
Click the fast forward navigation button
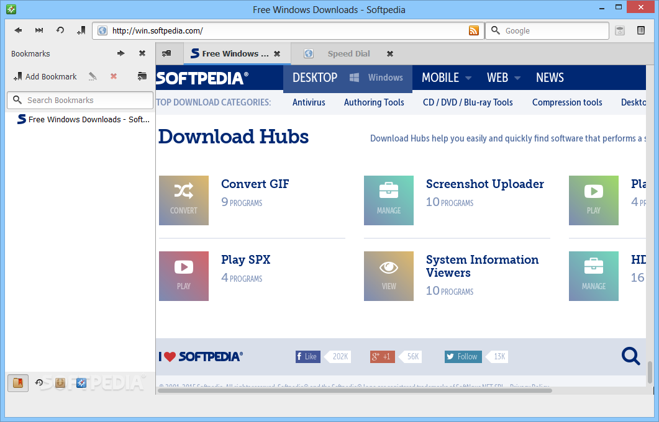coord(39,30)
